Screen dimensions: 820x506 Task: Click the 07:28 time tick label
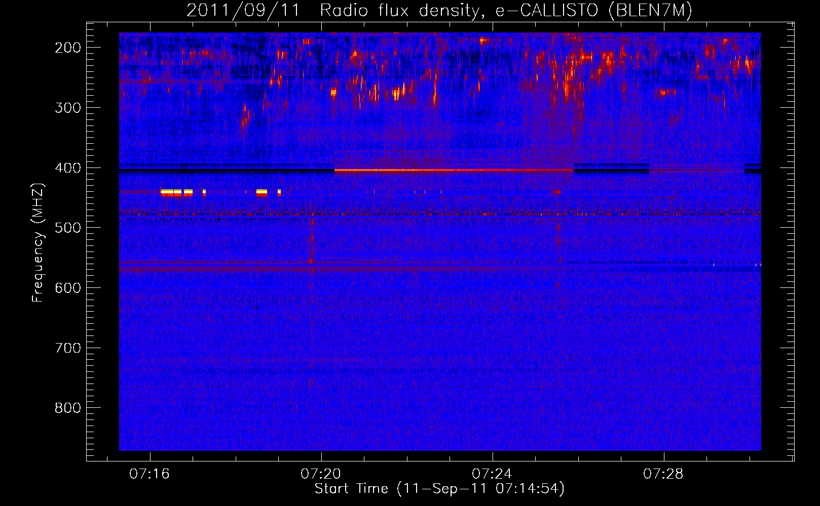663,474
